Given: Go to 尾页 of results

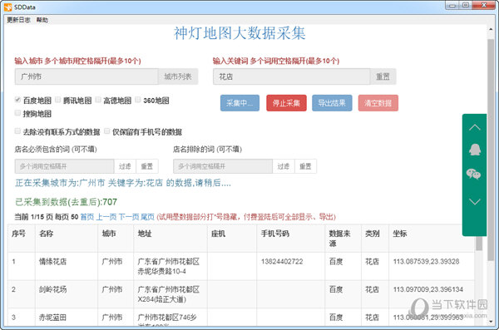Looking at the screenshot, I should pos(147,217).
